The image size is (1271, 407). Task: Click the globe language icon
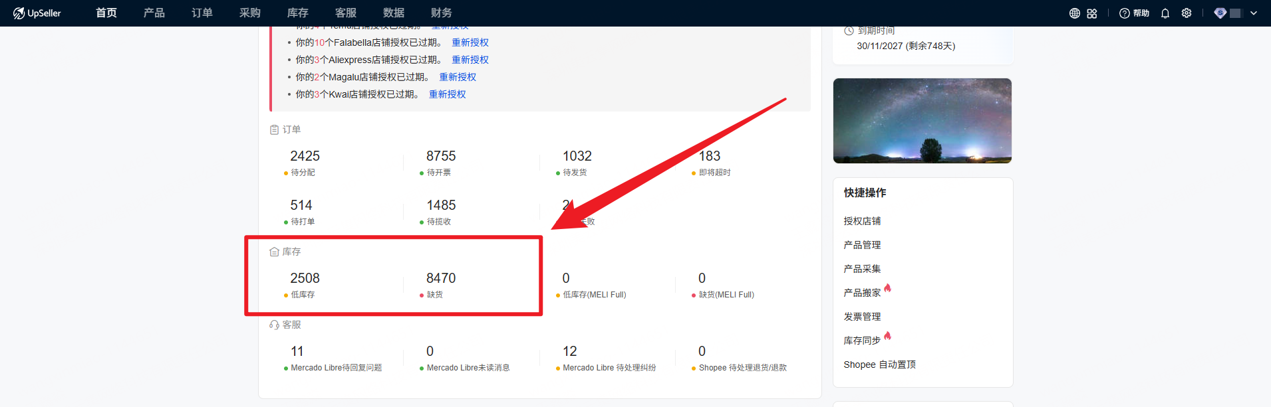point(1074,13)
